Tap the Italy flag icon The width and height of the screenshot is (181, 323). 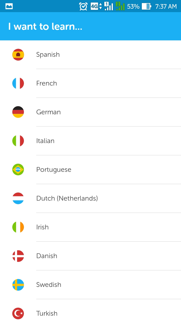(18, 141)
